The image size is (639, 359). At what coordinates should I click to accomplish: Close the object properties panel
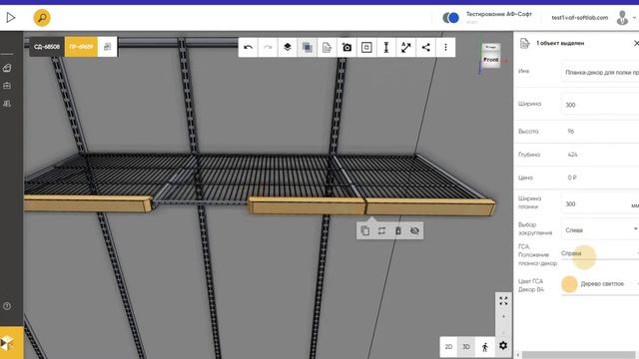click(x=636, y=43)
